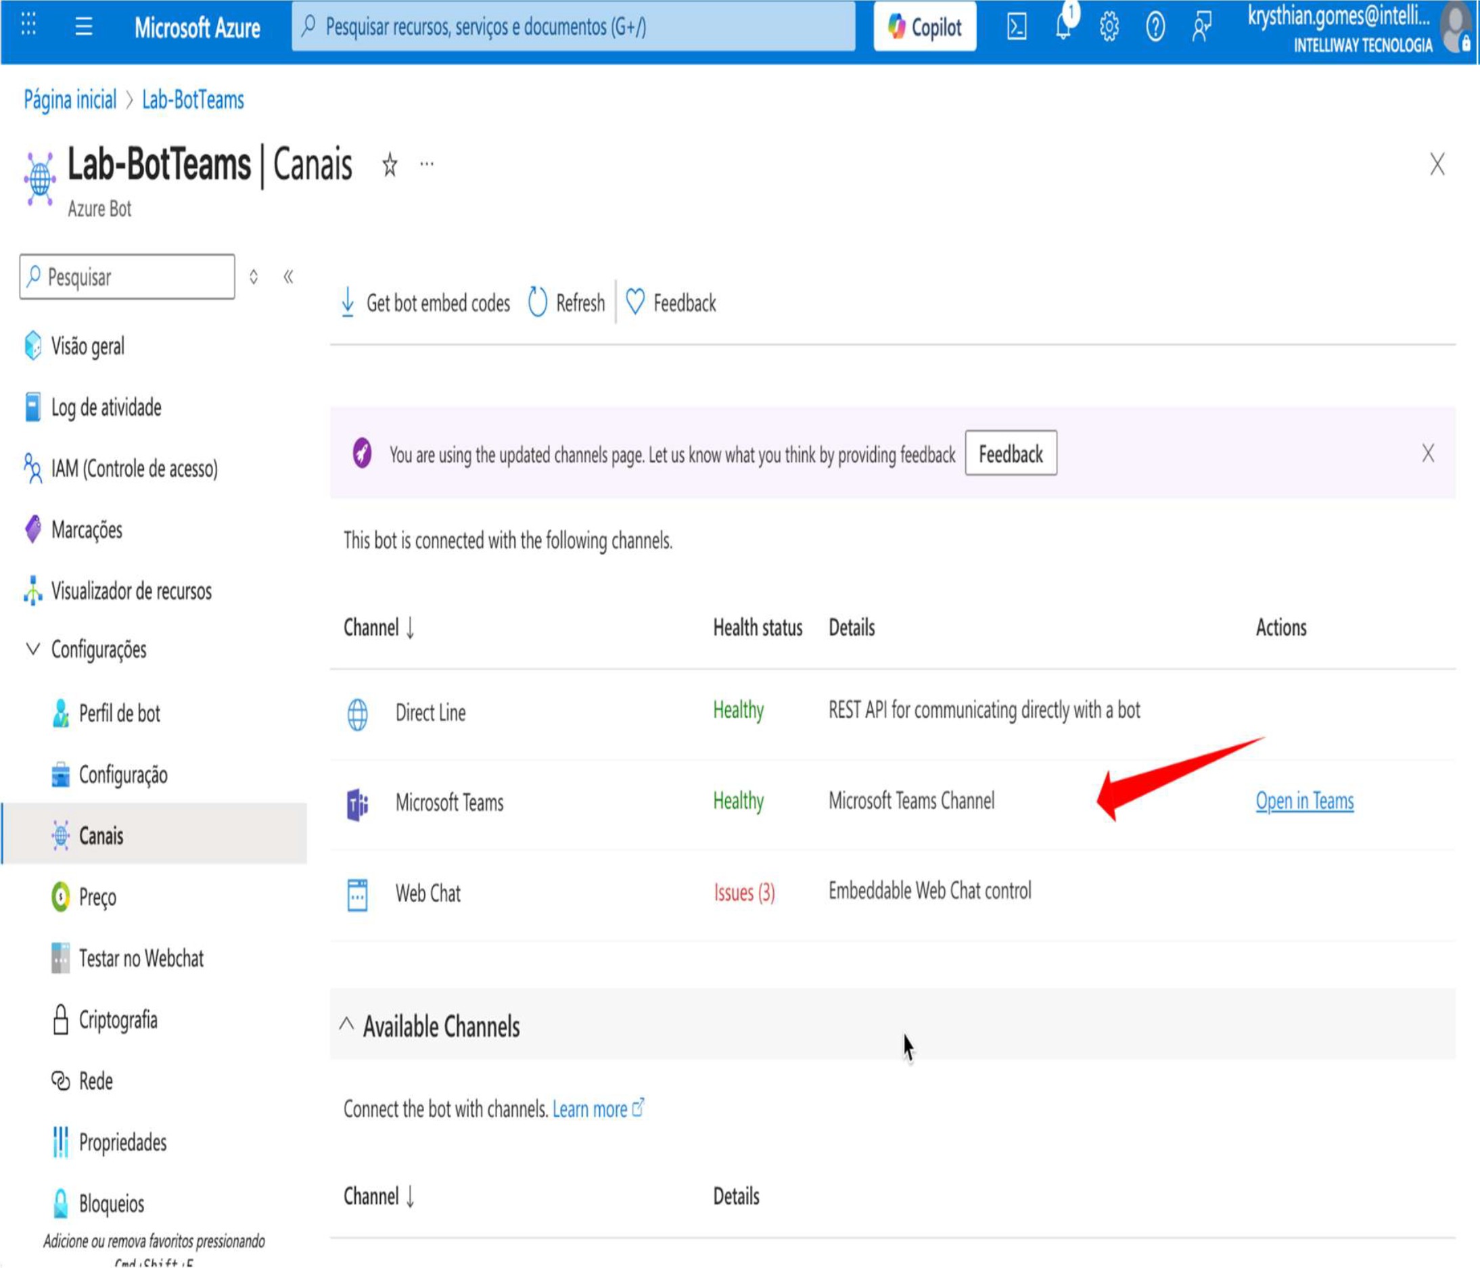Dismiss the updated channels page banner
Screen dimensions: 1480x1268
point(1428,452)
